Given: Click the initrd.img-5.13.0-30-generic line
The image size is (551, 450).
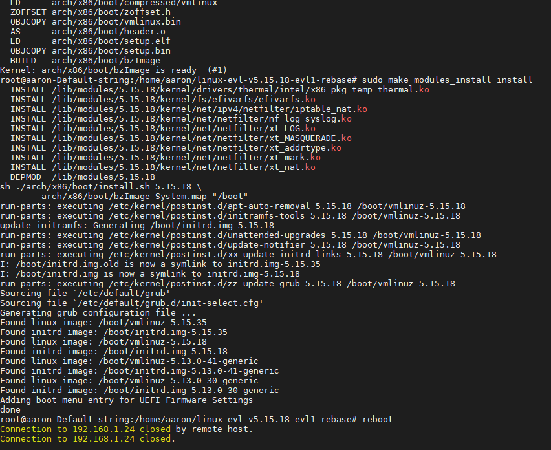Looking at the screenshot, I should pos(140,391).
